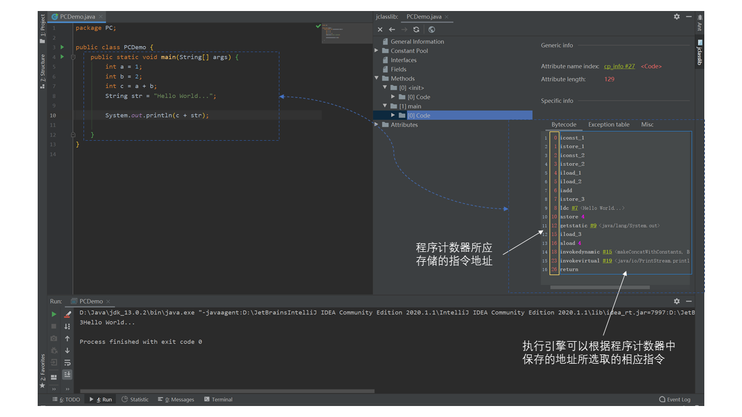This screenshot has height=417, width=742.
Task: Follow the #15 link on invokedynamic
Action: click(608, 252)
